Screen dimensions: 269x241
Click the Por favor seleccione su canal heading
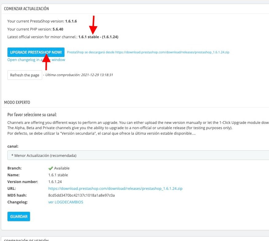point(32,115)
